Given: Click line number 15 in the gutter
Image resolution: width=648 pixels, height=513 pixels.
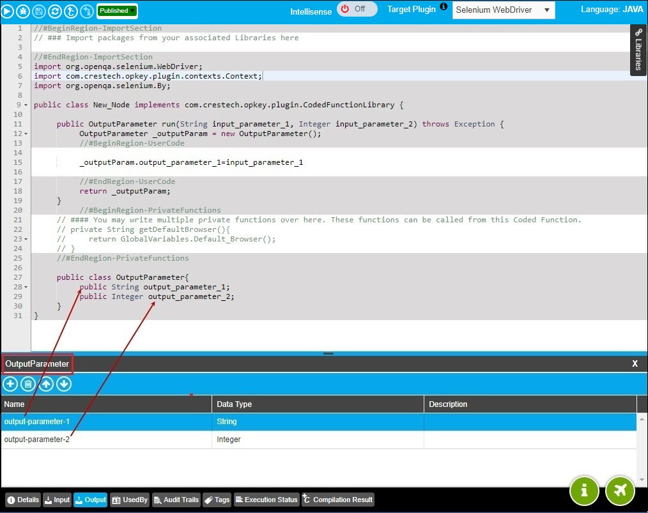Looking at the screenshot, I should click(x=18, y=162).
